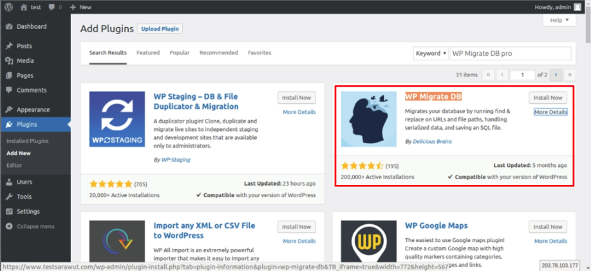Open the Media library menu
Screen dimensions: 591x271
click(x=25, y=60)
